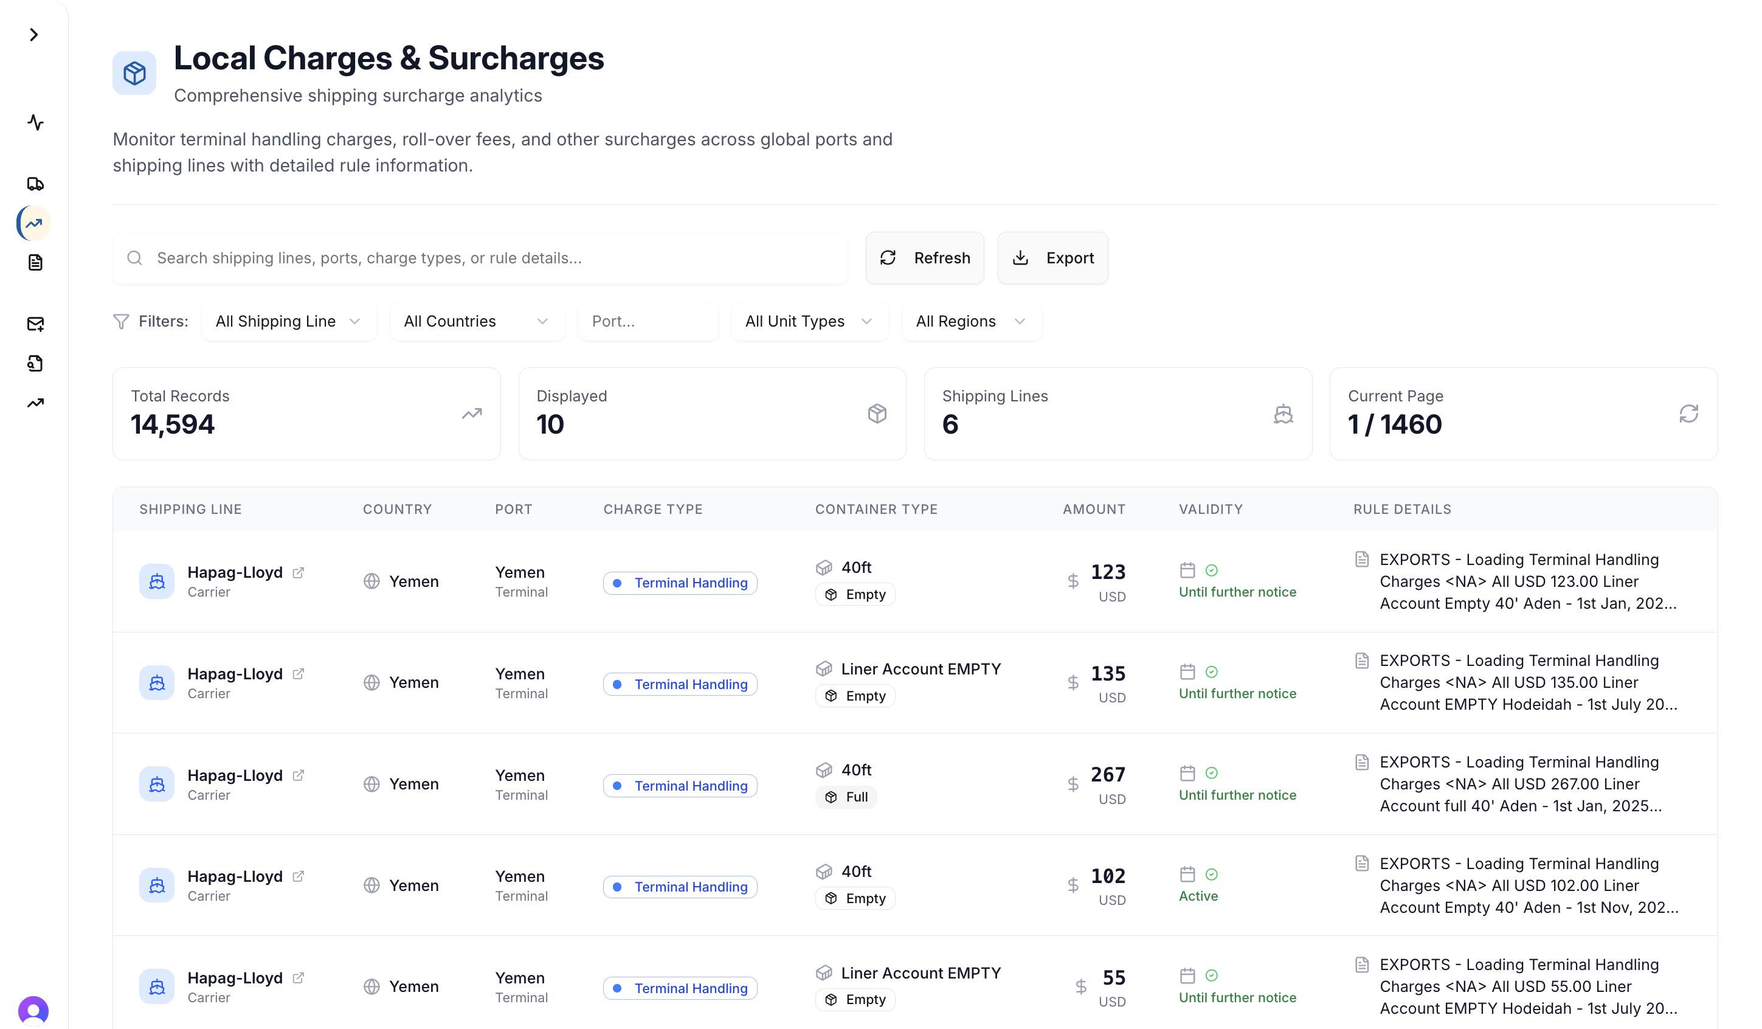The height and width of the screenshot is (1029, 1762).
Task: Click the VALIDITY column header
Action: 1211,509
